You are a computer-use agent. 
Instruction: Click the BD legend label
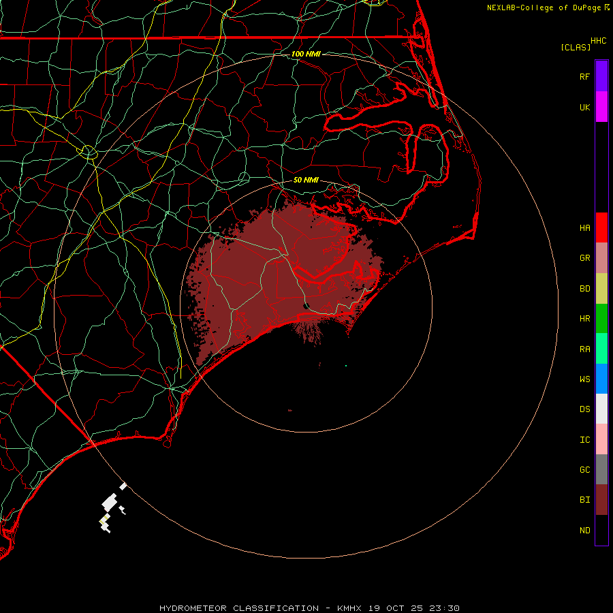tap(585, 289)
